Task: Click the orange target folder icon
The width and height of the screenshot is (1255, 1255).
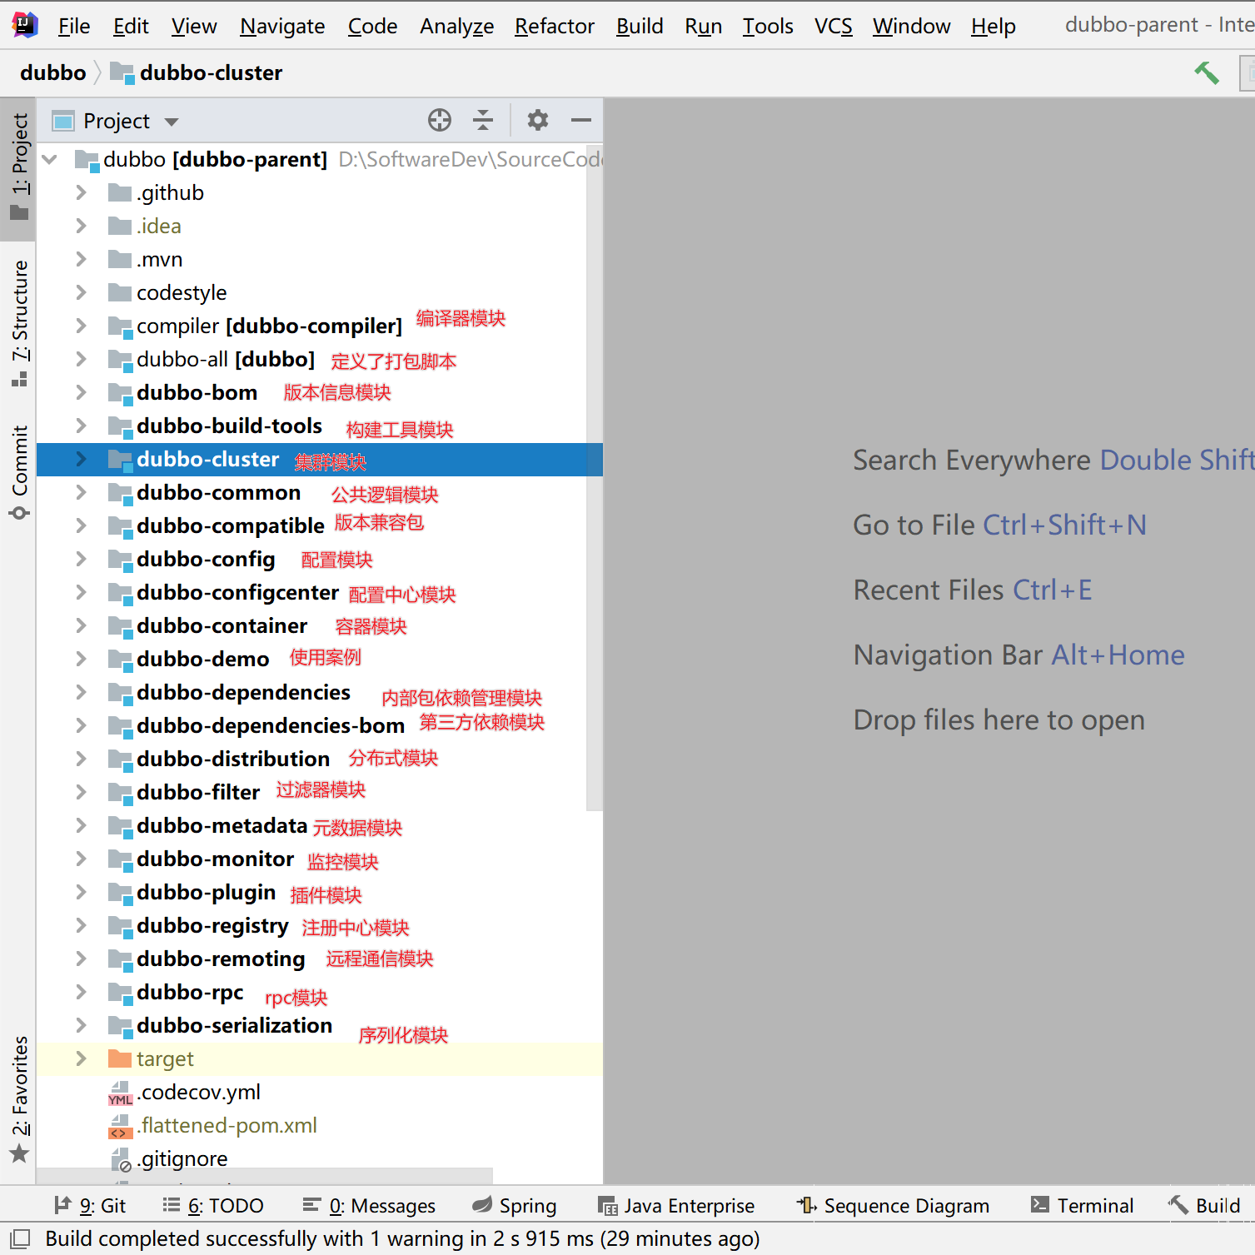Action: pyautogui.click(x=120, y=1059)
